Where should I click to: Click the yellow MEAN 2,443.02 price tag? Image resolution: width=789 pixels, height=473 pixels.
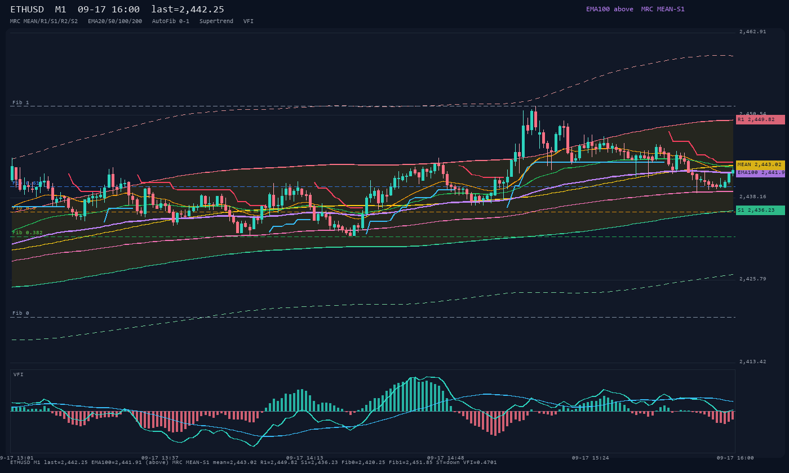(x=760, y=164)
